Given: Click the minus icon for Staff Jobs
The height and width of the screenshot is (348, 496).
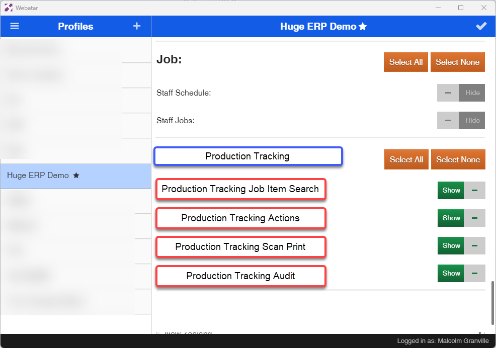Looking at the screenshot, I should click(448, 120).
